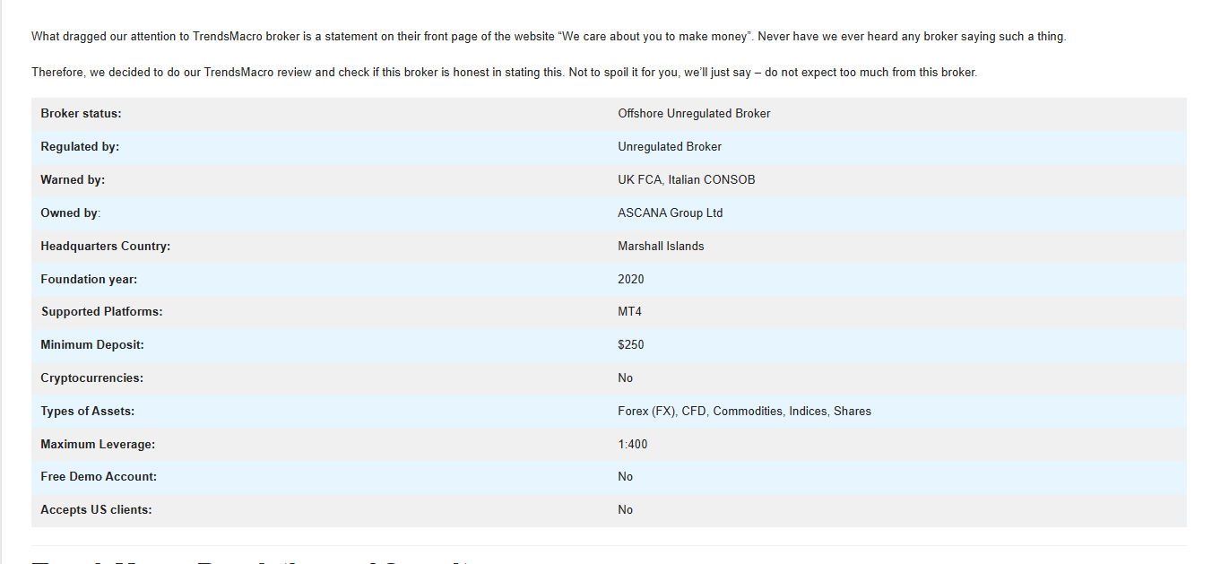Click the 'Foundation year:' label
1212x564 pixels.
tap(89, 280)
